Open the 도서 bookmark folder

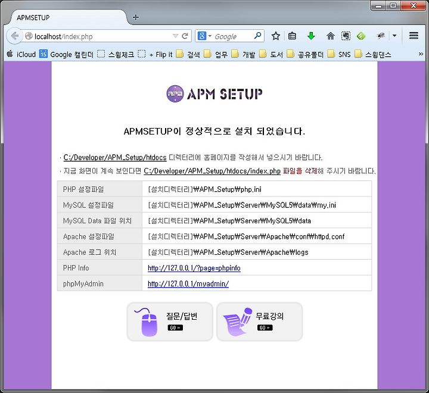[271, 54]
